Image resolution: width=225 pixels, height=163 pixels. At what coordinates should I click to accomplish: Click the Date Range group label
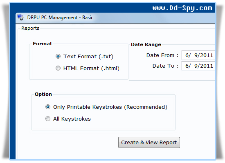click(146, 44)
